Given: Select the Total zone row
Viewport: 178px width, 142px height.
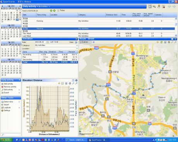Looking at the screenshot, I should pos(50,62).
